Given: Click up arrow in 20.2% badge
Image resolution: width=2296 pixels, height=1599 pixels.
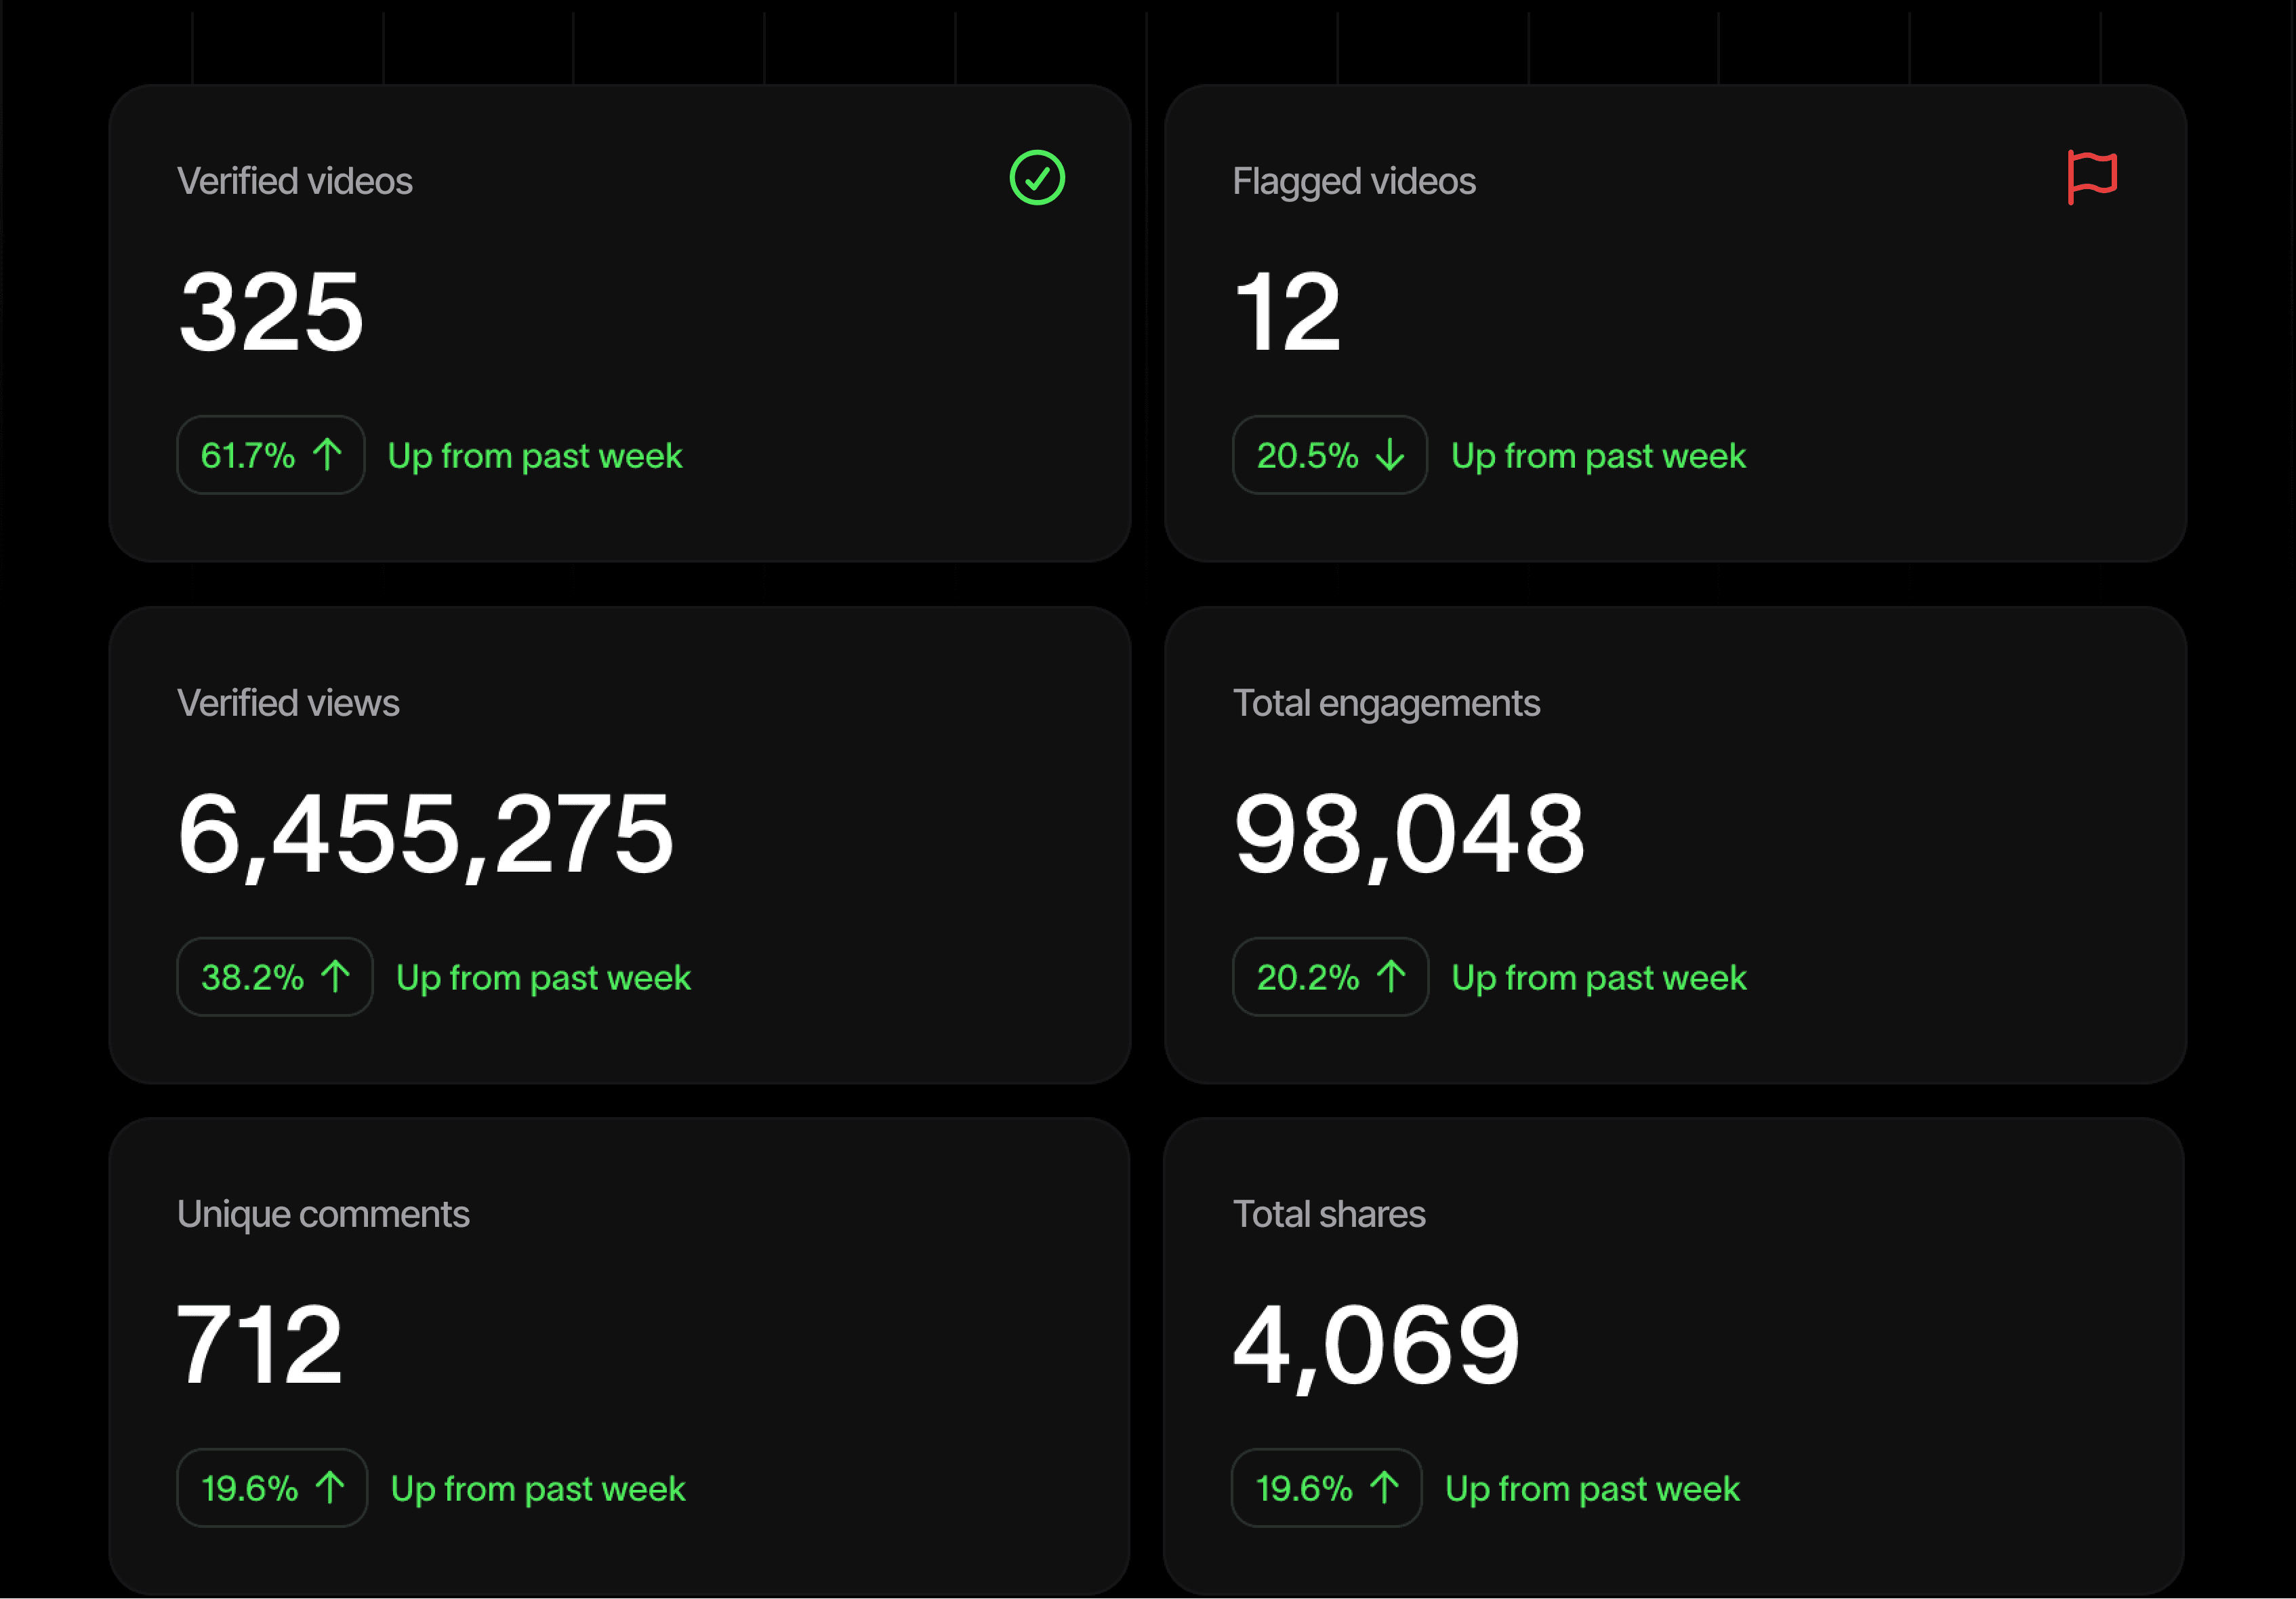Looking at the screenshot, I should tap(1391, 976).
